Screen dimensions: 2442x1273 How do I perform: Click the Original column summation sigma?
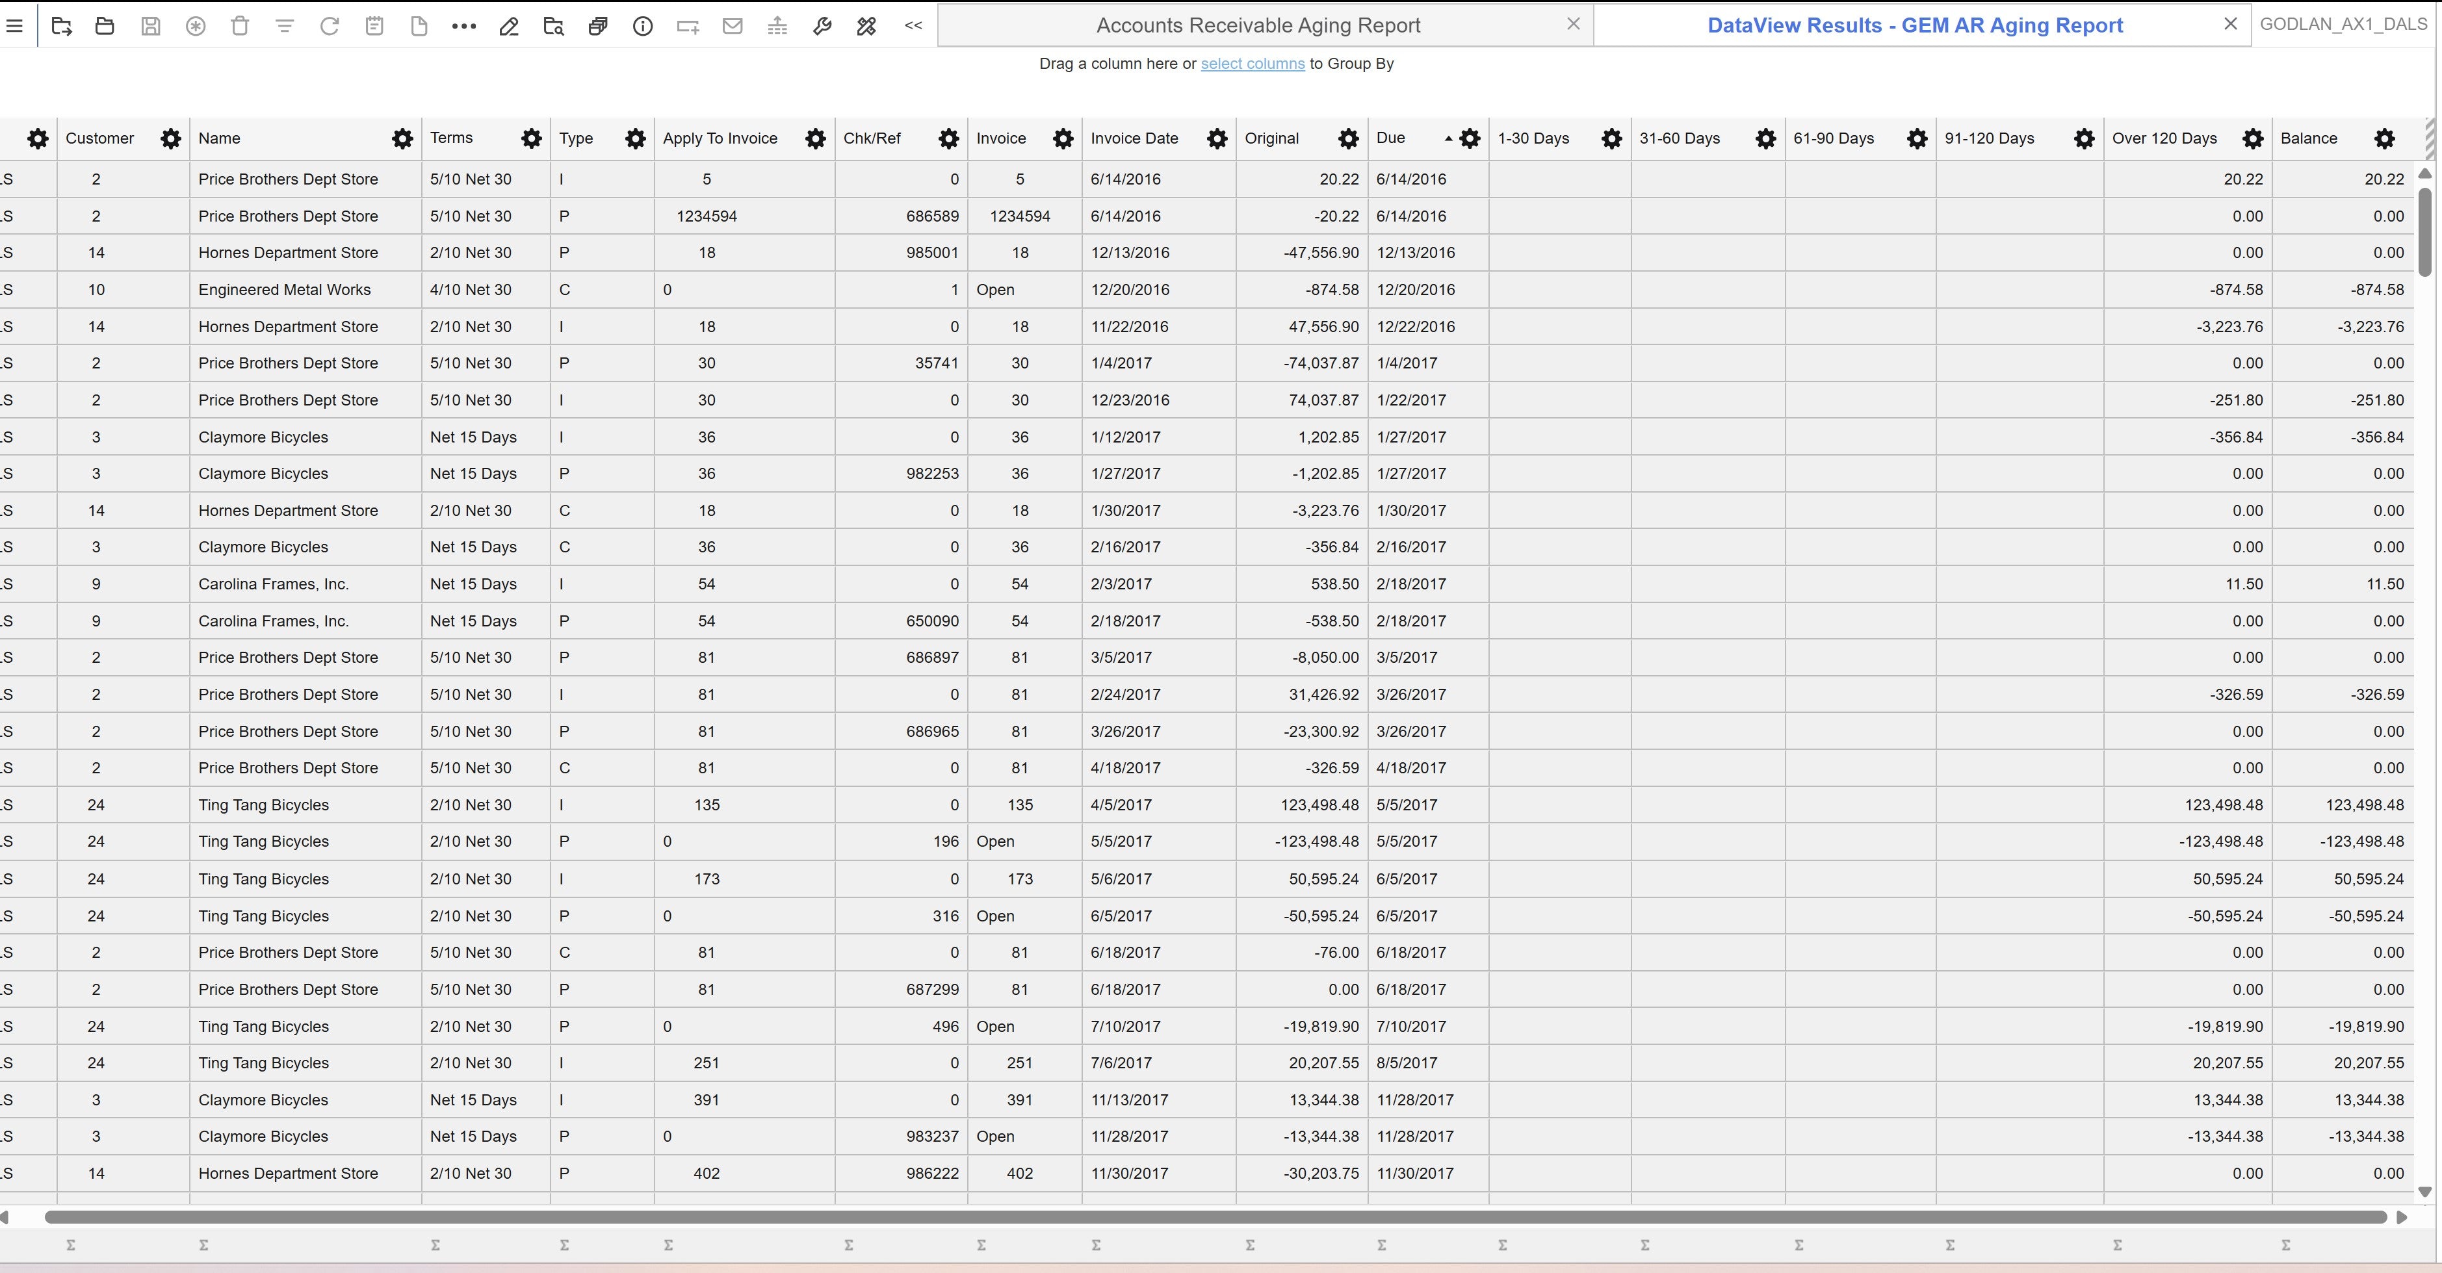pyautogui.click(x=1251, y=1244)
